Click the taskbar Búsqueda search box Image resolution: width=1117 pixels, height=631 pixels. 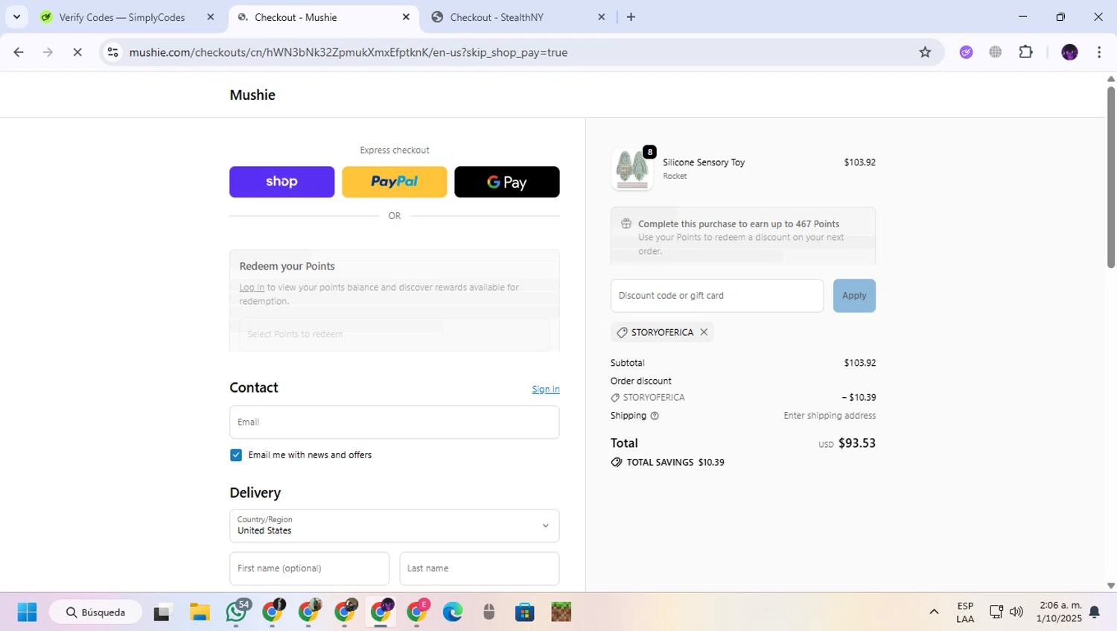coord(95,612)
